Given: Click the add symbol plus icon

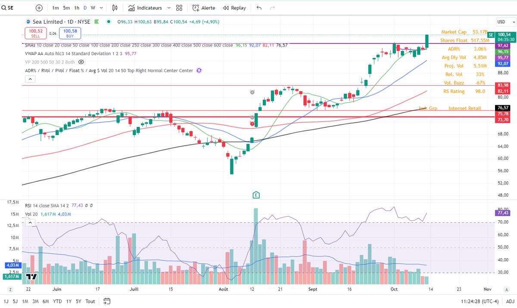Looking at the screenshot, I should 39,8.
